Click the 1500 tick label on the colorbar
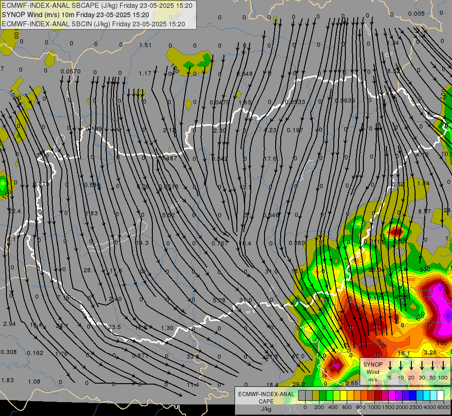Image resolution: width=452 pixels, height=416 pixels. point(388,407)
